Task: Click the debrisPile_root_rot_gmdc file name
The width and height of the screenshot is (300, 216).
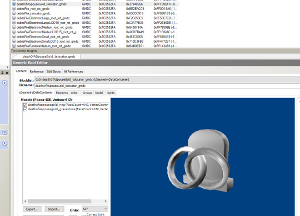Action: (33, 9)
